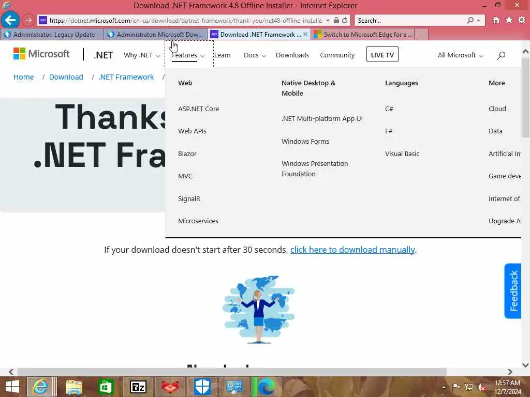Open .NET Multi-platform App UI entry
This screenshot has width=530, height=397.
coord(322,118)
